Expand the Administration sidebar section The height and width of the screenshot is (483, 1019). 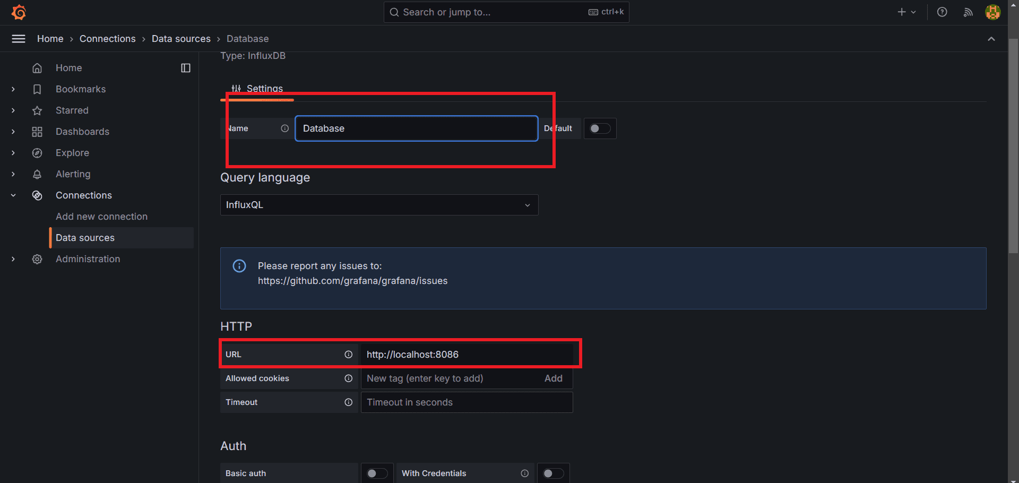(x=13, y=259)
